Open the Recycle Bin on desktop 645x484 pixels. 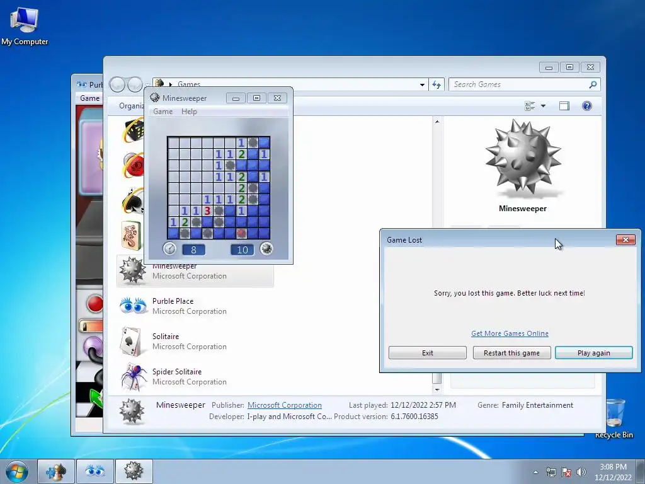614,418
